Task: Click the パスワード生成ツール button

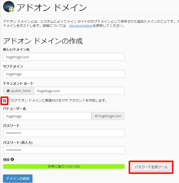Action: (151, 167)
